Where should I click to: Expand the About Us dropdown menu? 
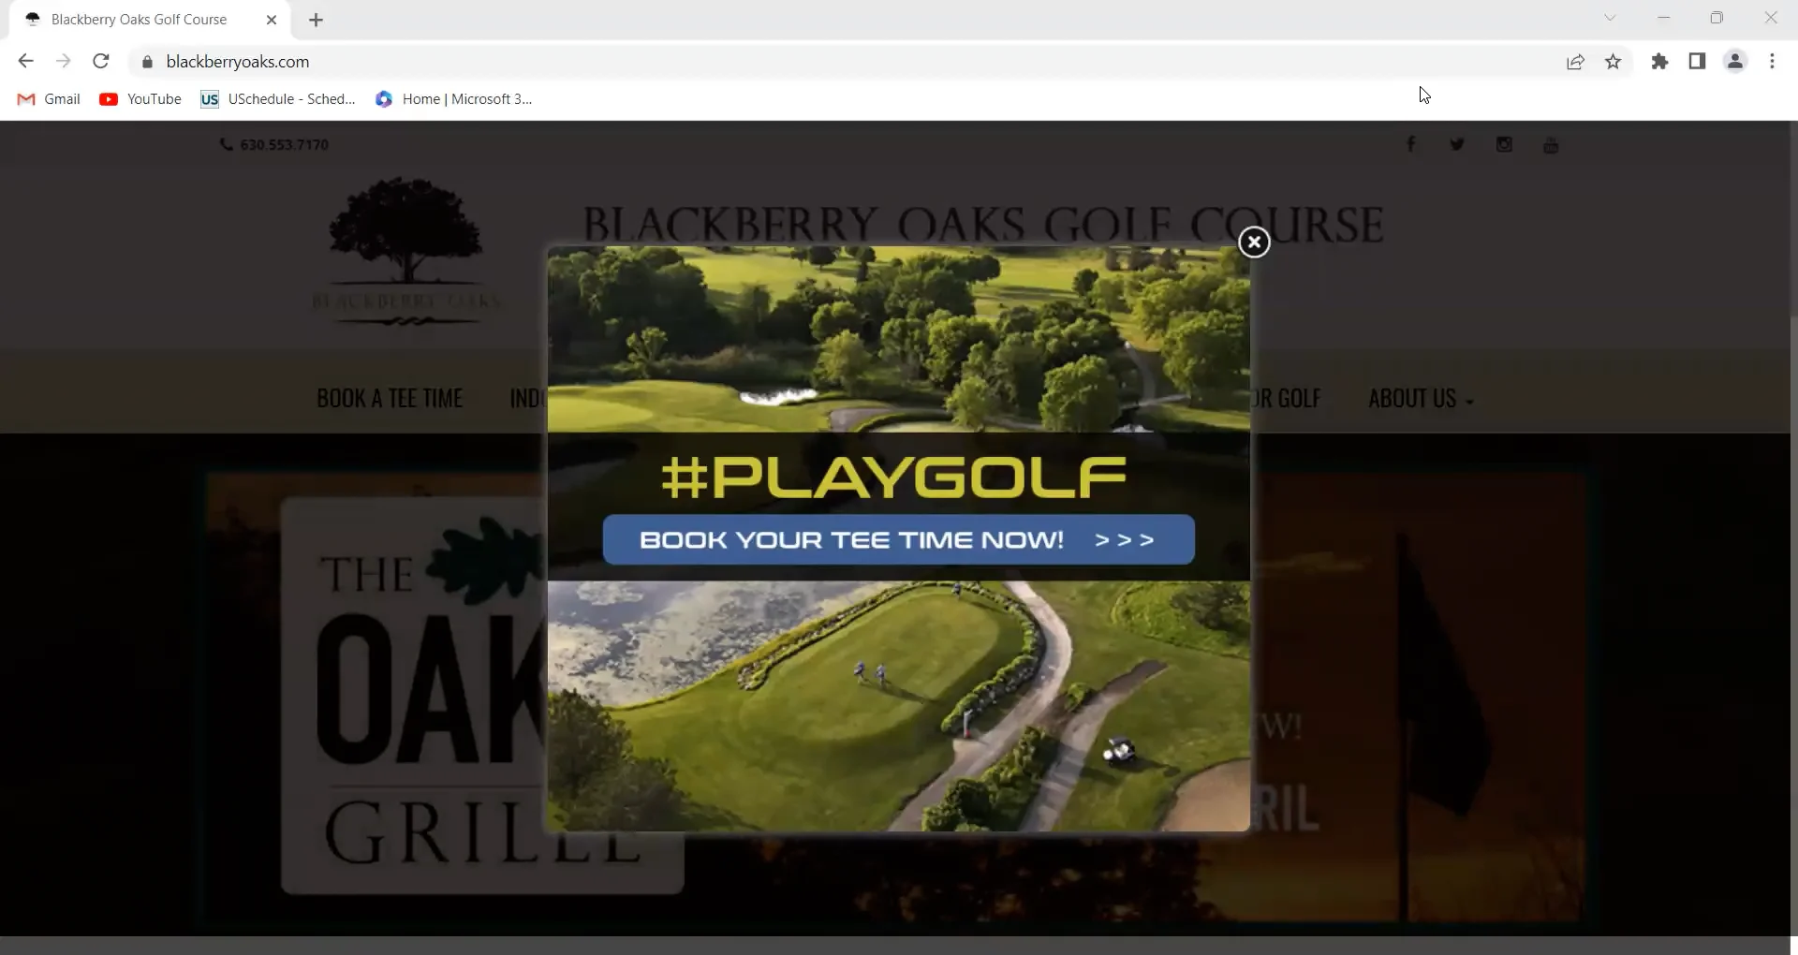point(1421,399)
